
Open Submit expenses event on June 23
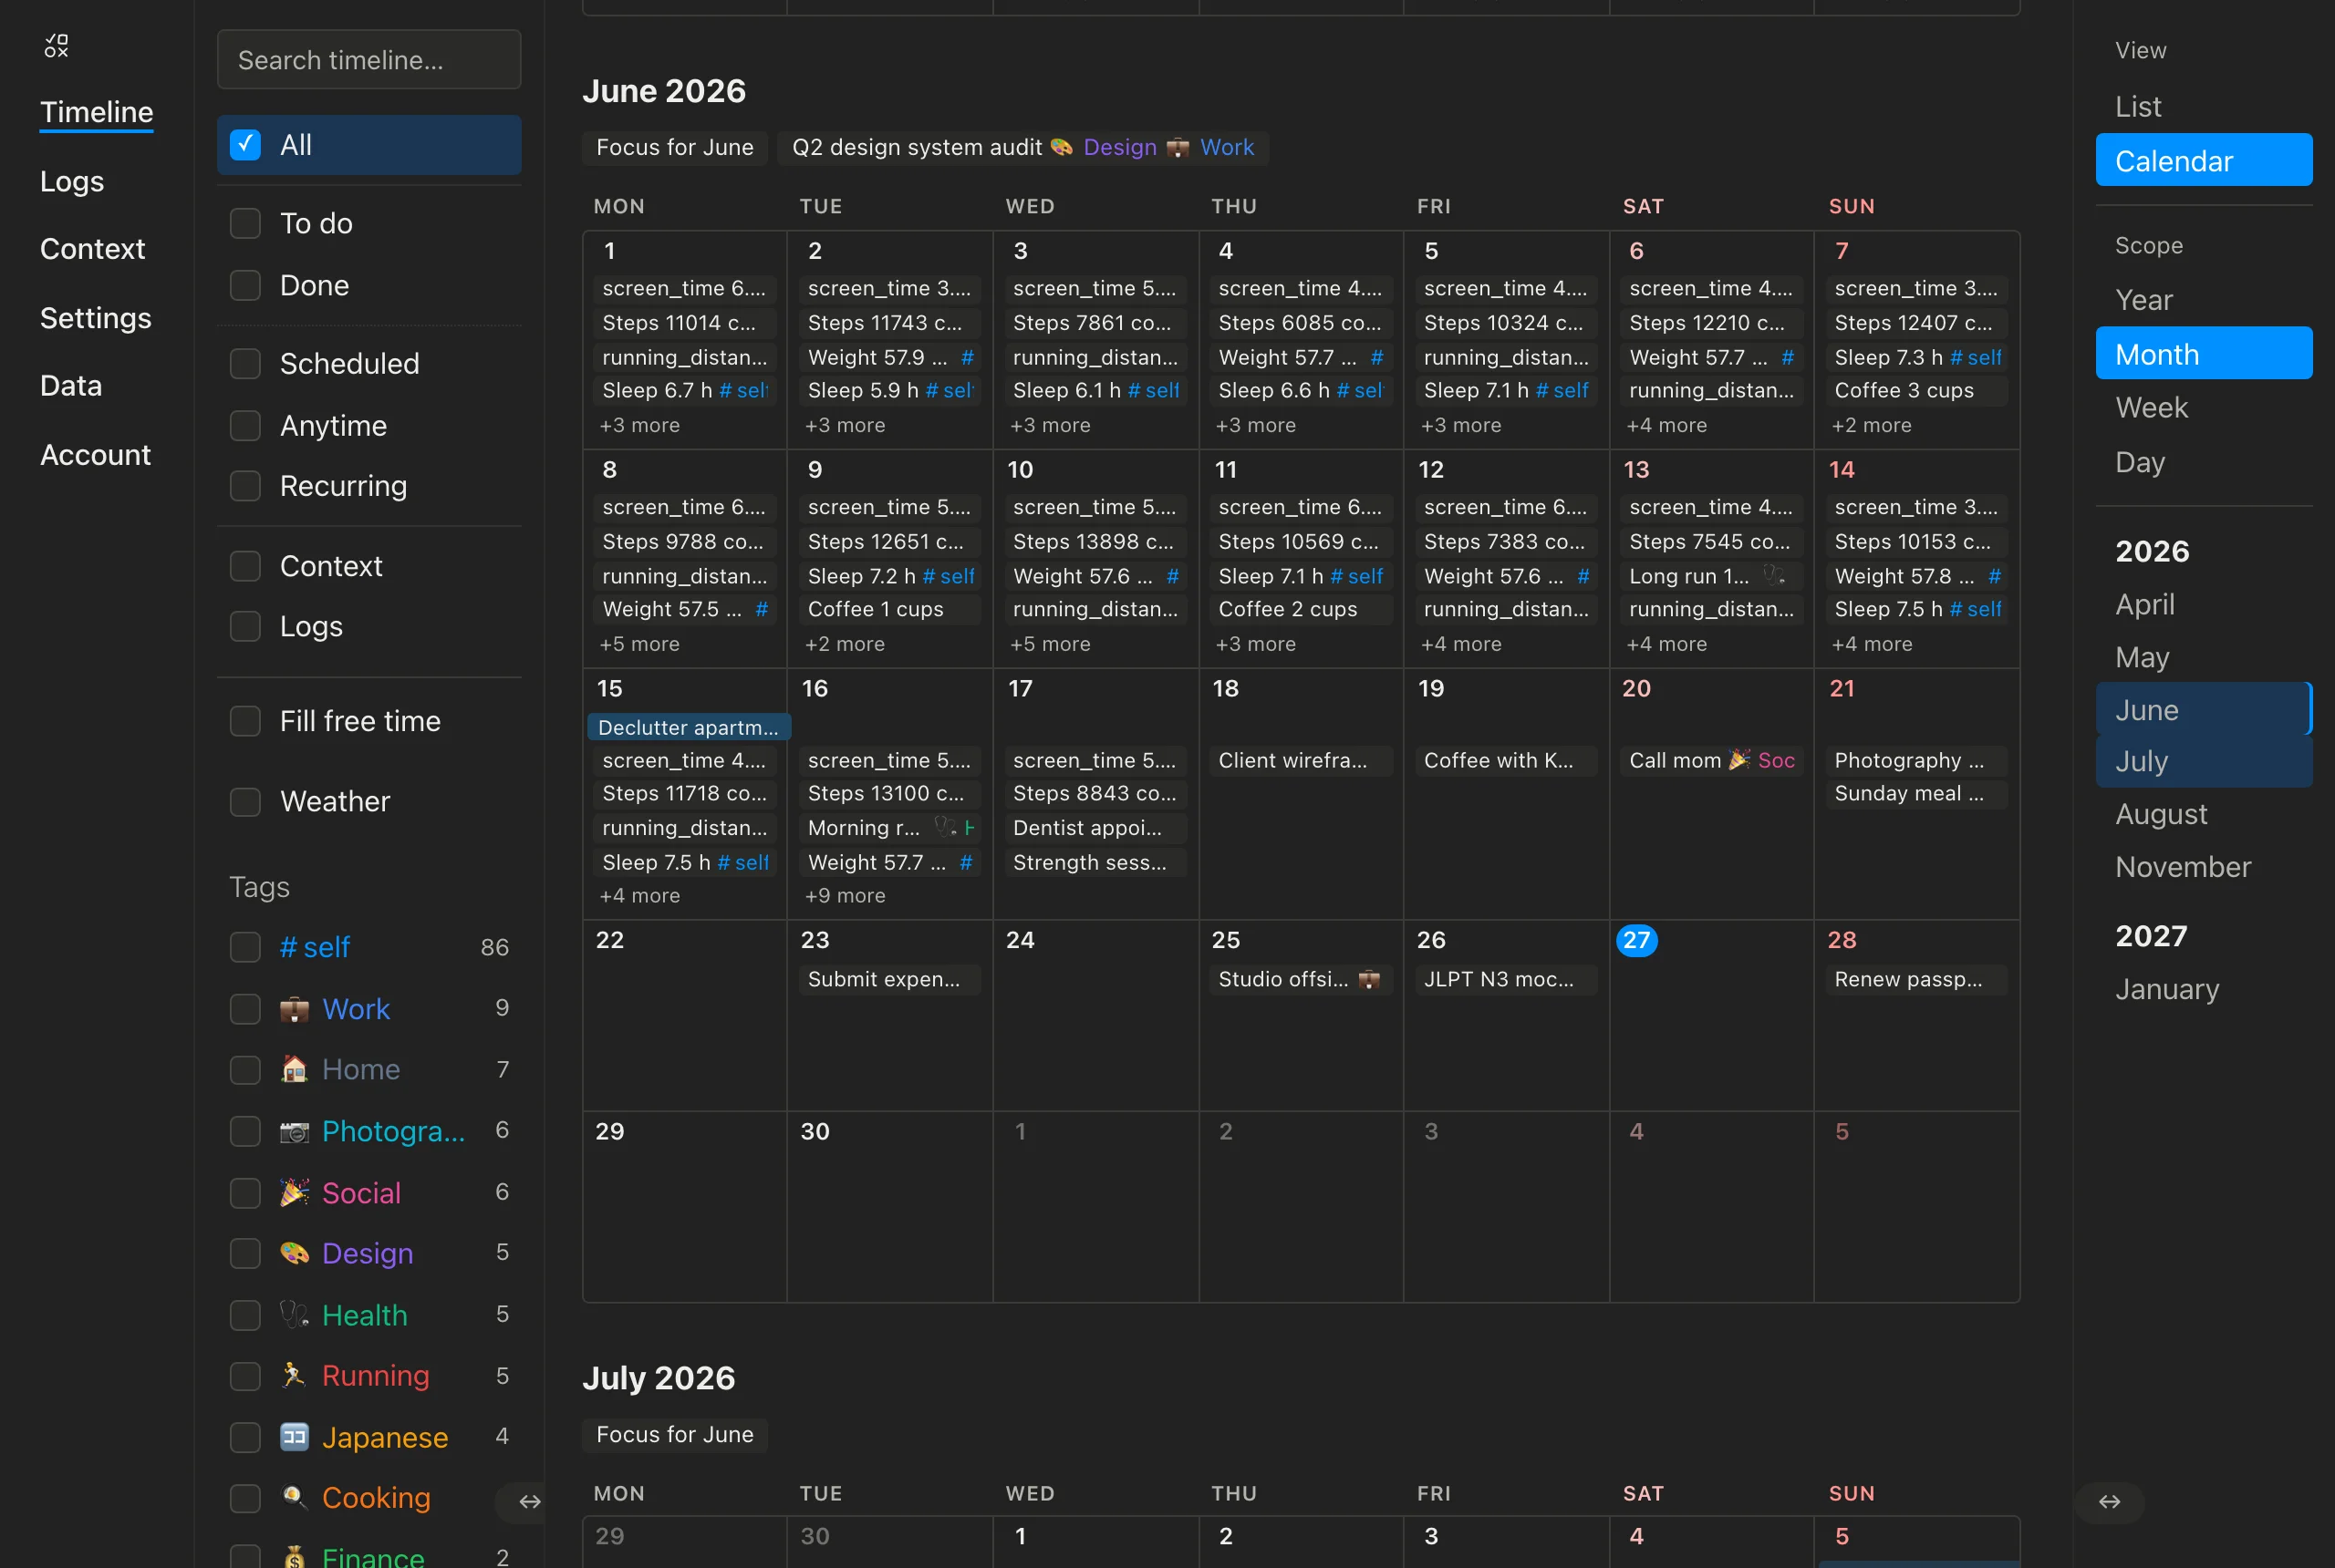pyautogui.click(x=889, y=979)
